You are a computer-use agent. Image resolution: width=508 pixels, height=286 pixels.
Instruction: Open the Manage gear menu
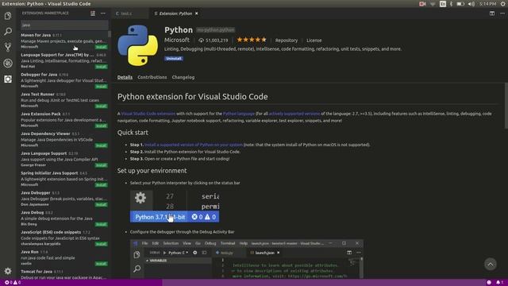click(8, 271)
